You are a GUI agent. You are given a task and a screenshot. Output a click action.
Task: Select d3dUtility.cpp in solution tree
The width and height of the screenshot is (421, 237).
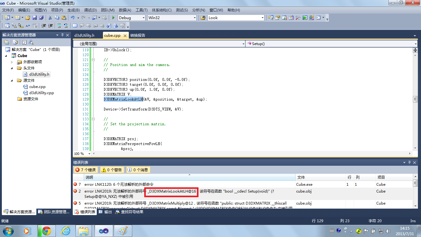click(x=39, y=93)
